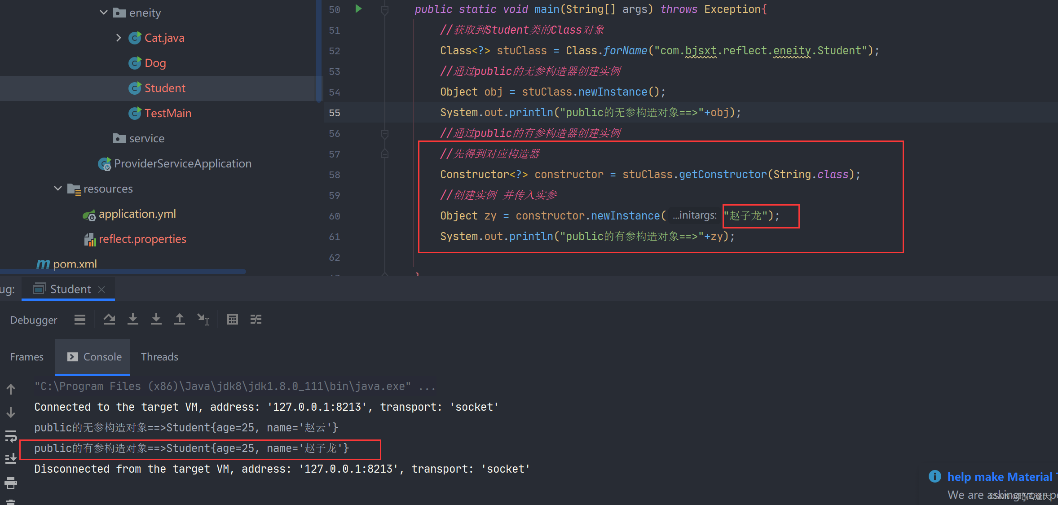Screen dimensions: 1058x505
Task: Switch to the Threads tab
Action: tap(159, 357)
